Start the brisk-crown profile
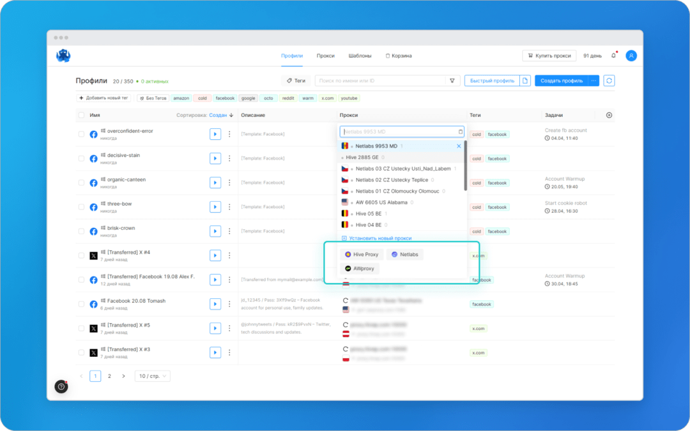The image size is (690, 431). 215,231
